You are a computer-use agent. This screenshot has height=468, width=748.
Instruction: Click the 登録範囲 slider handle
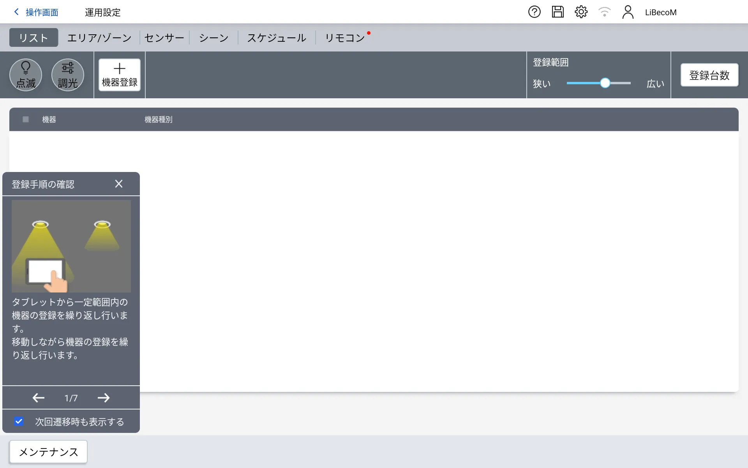pyautogui.click(x=605, y=83)
